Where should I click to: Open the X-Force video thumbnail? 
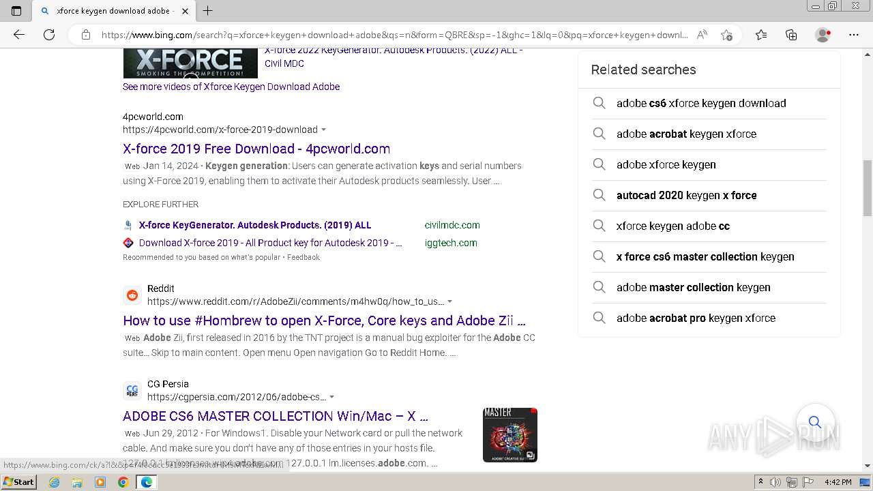pyautogui.click(x=190, y=63)
